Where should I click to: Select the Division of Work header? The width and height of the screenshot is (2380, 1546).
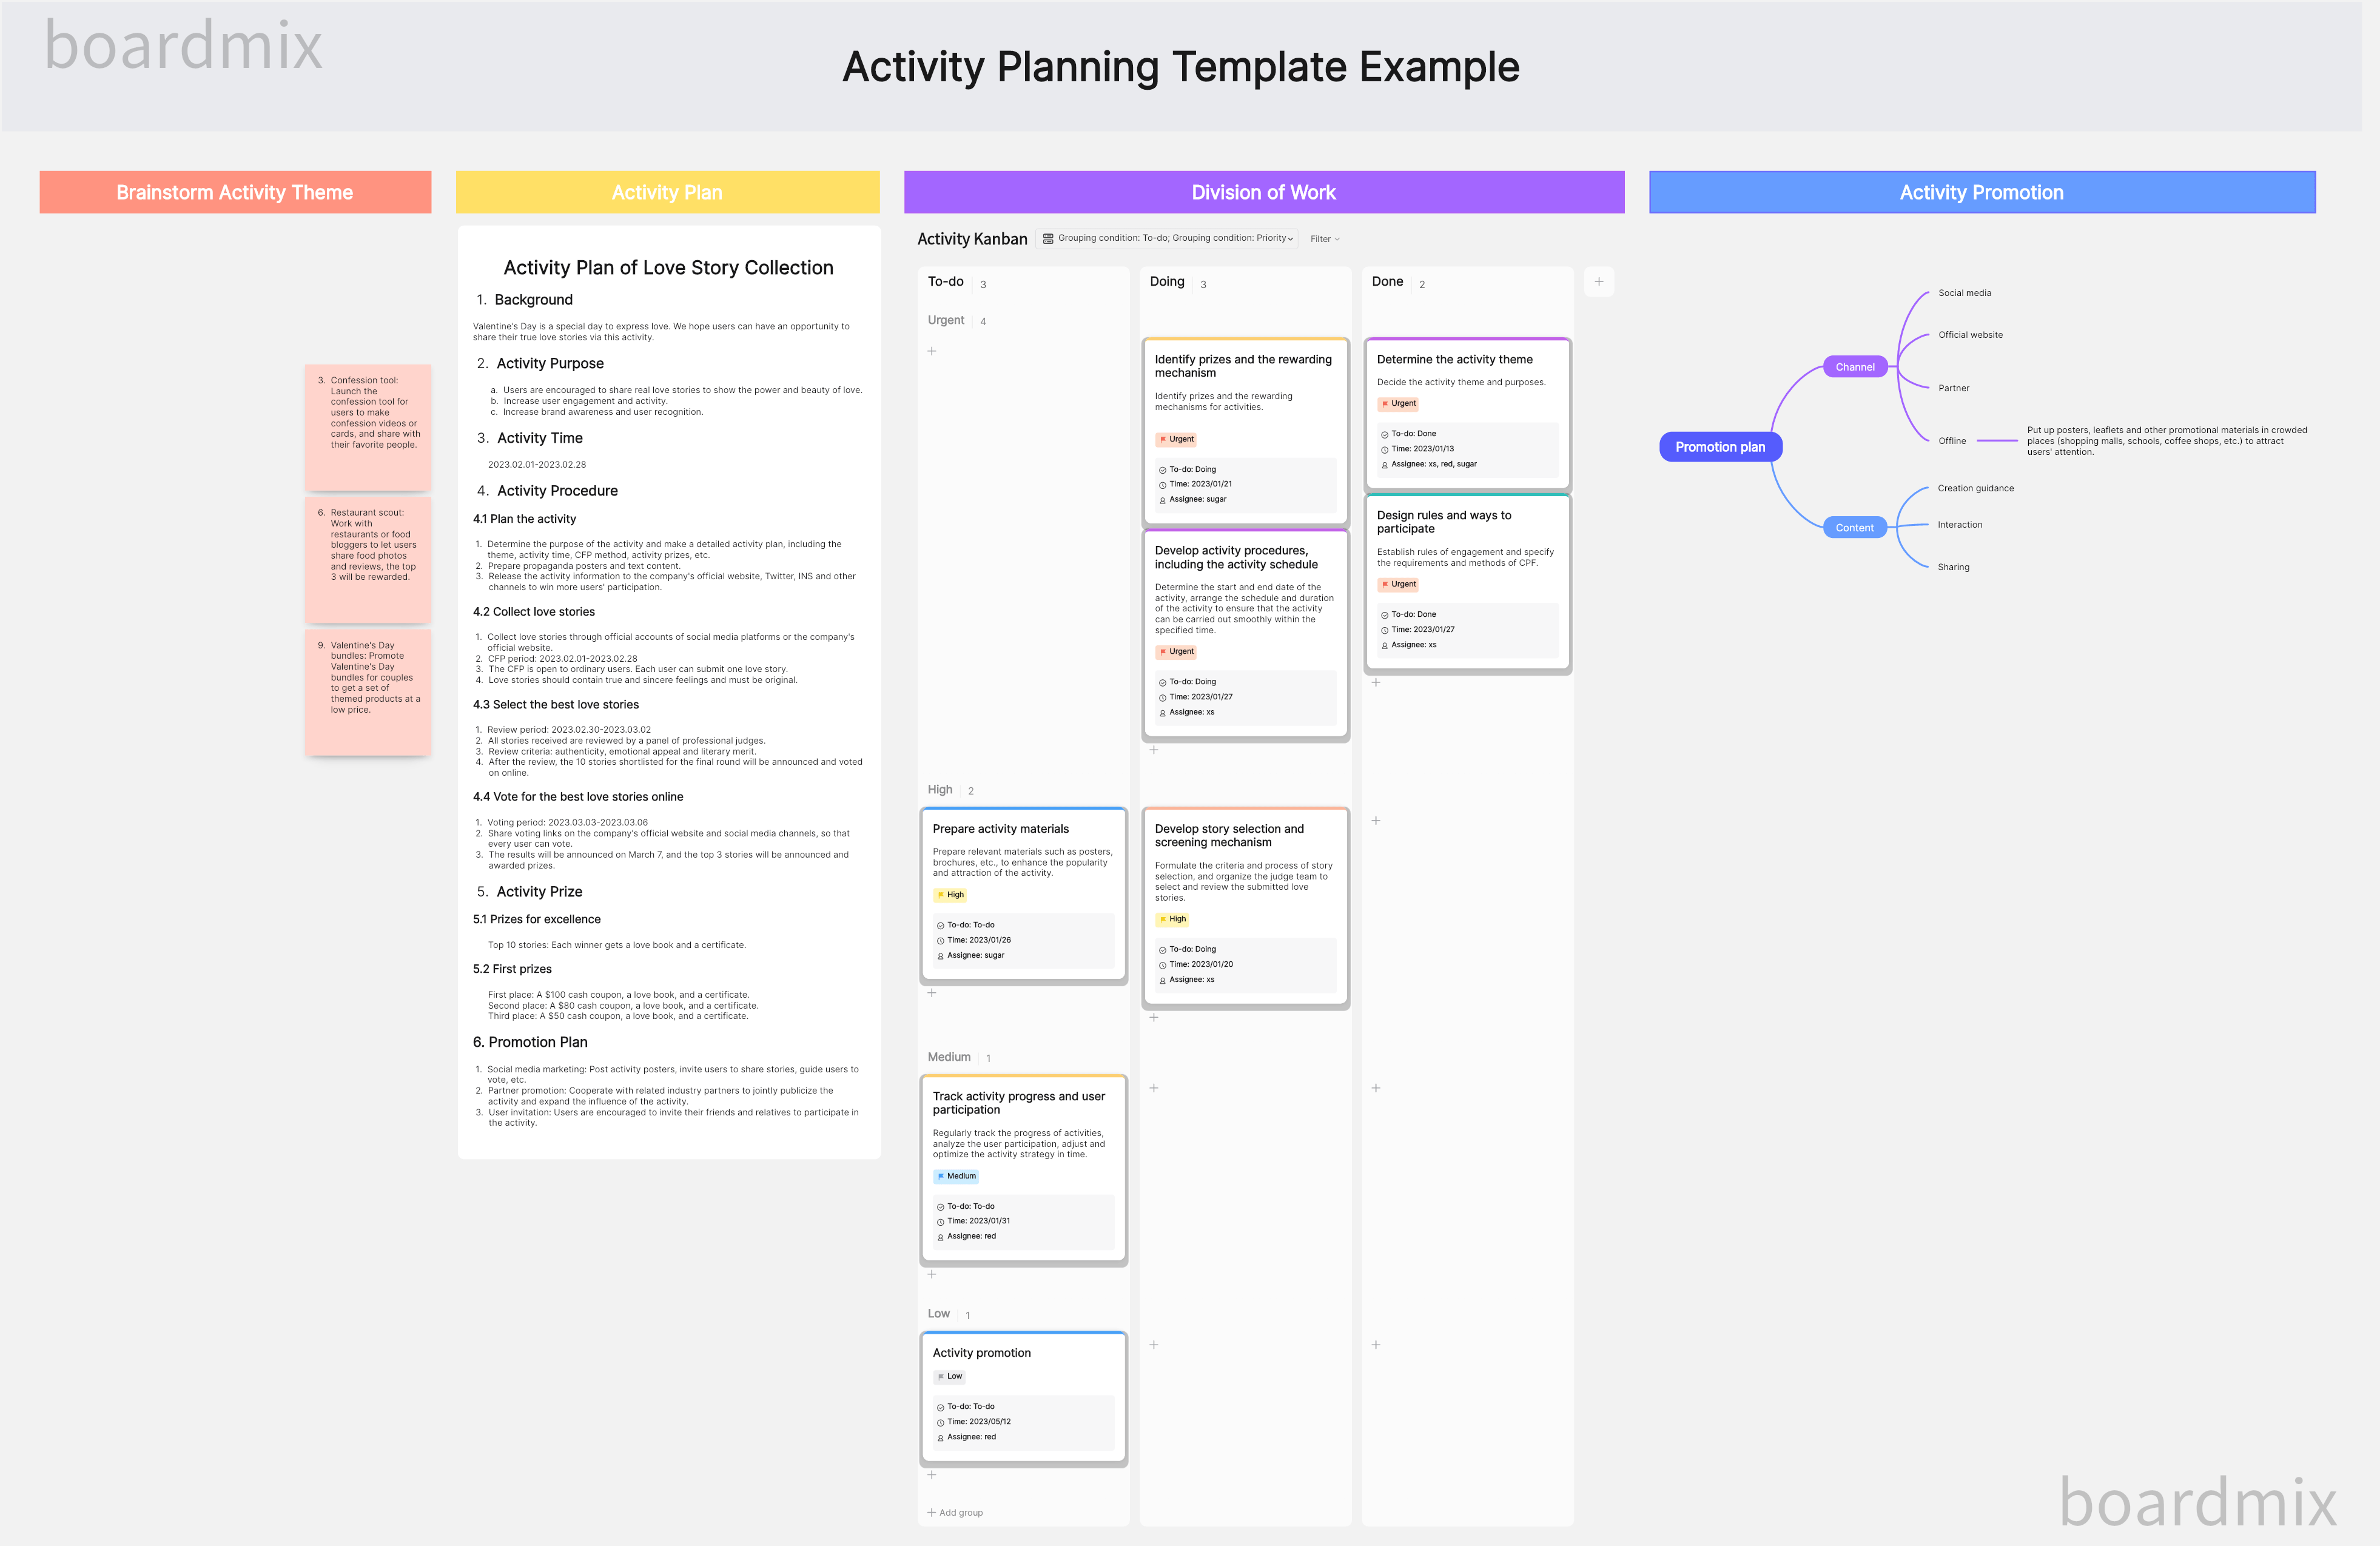(1263, 192)
